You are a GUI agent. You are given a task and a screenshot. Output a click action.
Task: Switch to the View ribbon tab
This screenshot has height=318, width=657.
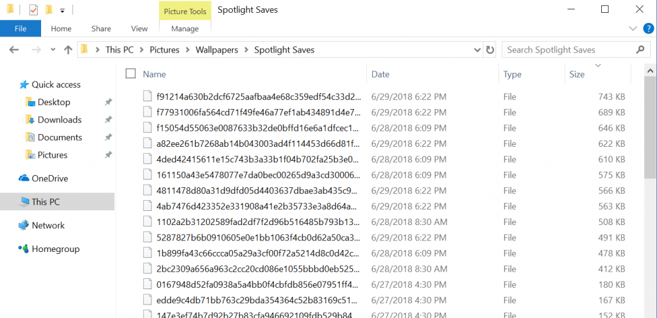[139, 28]
